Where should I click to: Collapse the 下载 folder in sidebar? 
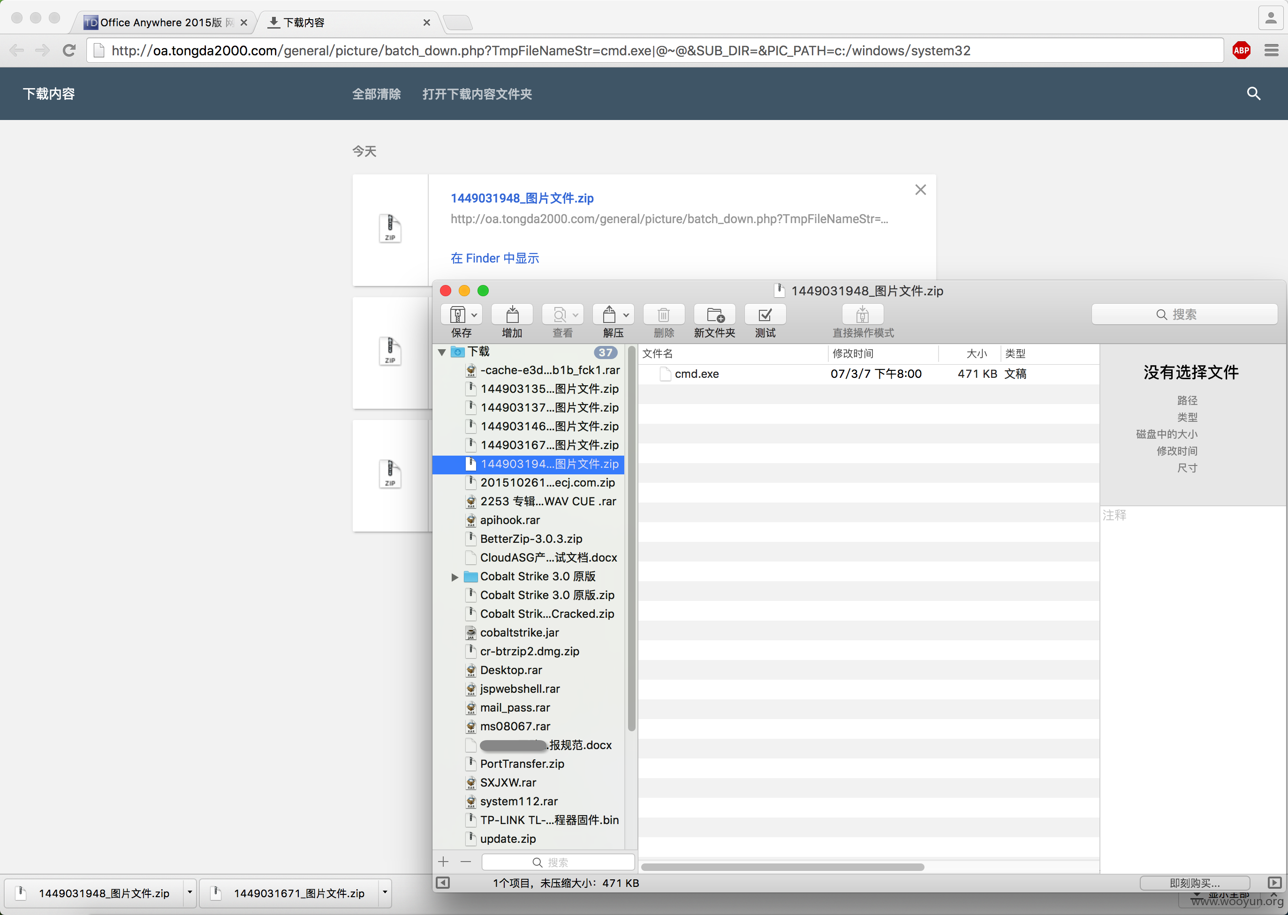click(442, 352)
